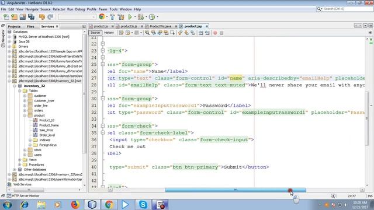This screenshot has height=210, width=374.
Task: Click the Previous Bookmark icon
Action: click(x=180, y=33)
